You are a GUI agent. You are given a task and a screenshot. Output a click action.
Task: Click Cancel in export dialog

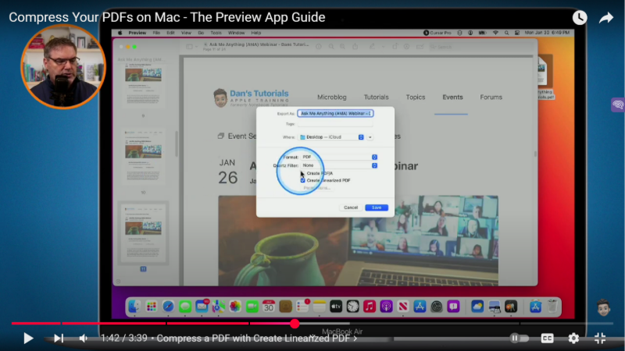click(x=351, y=207)
